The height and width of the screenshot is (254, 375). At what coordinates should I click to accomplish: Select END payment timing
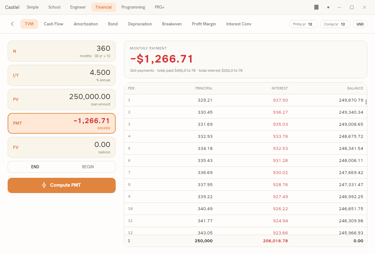[x=35, y=167]
